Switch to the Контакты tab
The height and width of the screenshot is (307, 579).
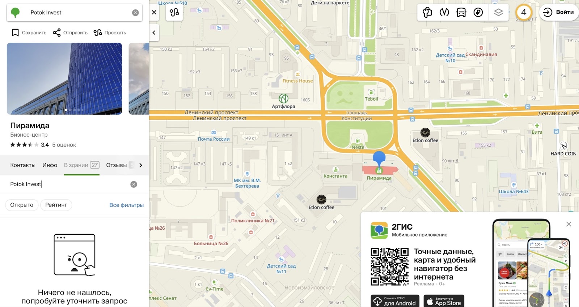23,165
